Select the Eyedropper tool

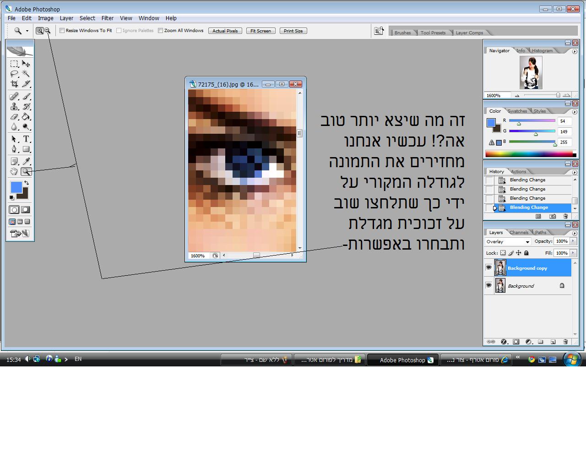tap(26, 161)
